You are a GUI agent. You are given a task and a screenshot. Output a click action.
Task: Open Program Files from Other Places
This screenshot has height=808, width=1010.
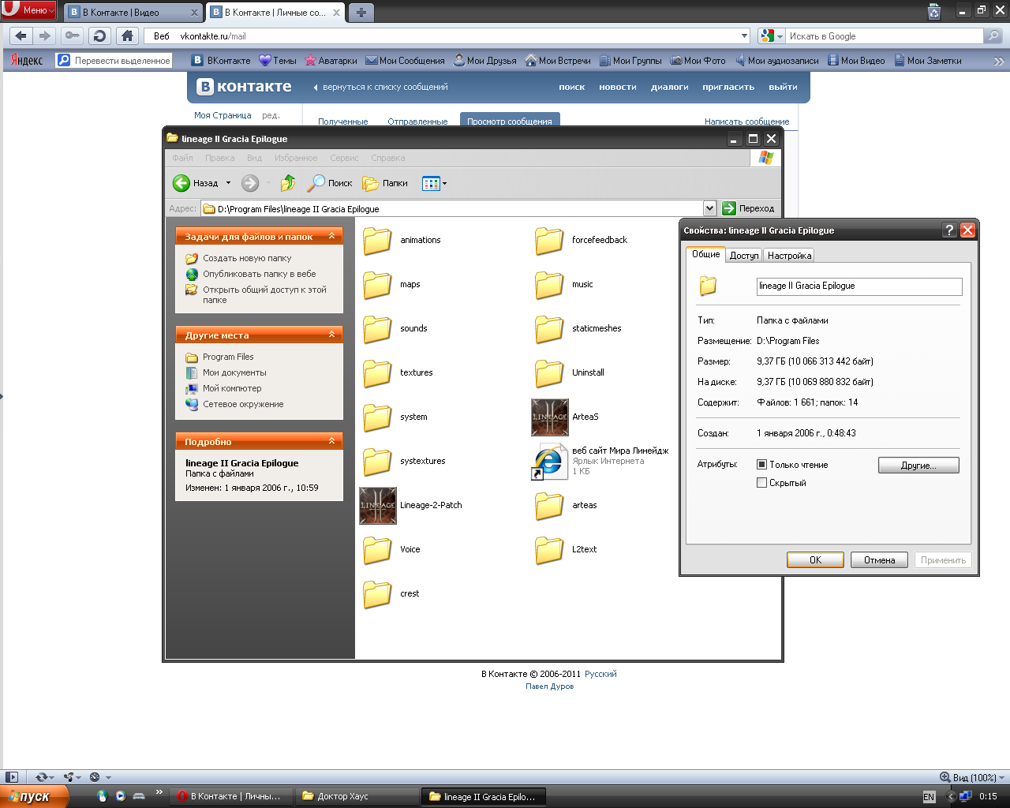[228, 357]
